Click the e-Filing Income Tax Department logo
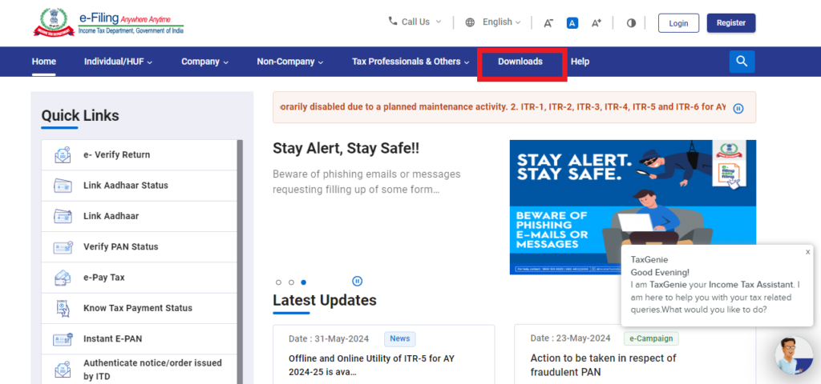 (x=109, y=23)
